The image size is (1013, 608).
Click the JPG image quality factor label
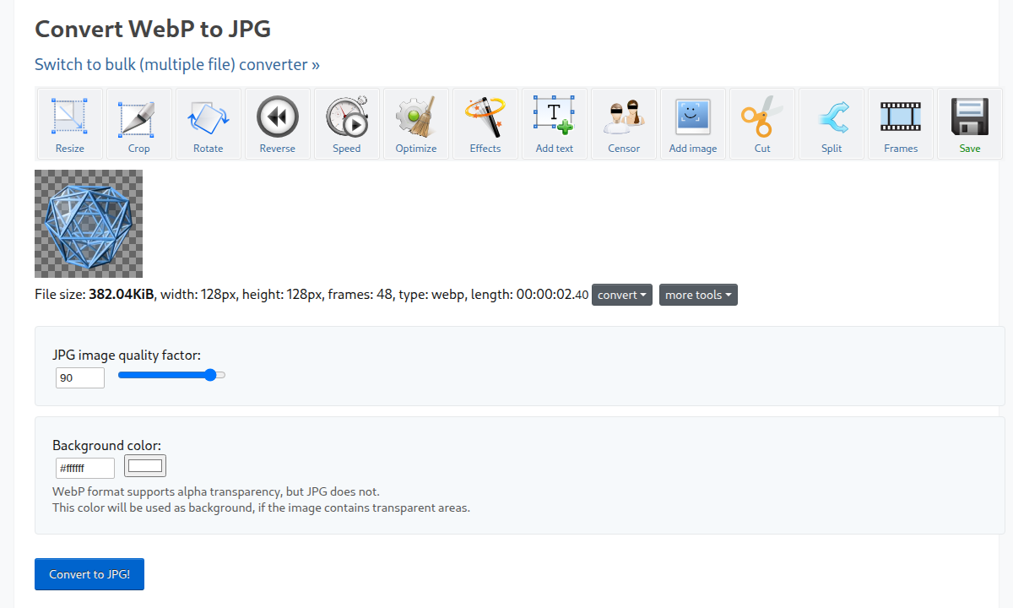click(x=127, y=356)
